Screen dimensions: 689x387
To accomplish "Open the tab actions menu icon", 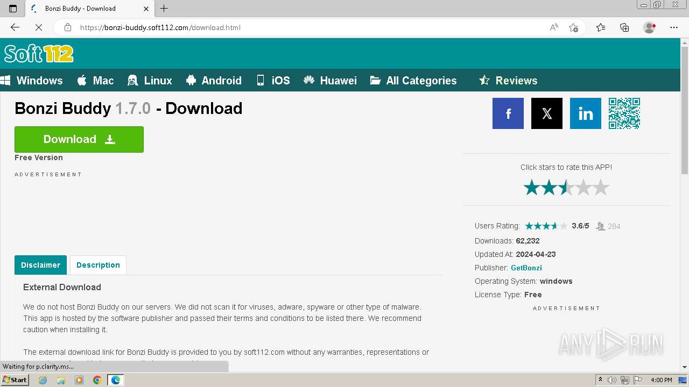I will tap(13, 8).
